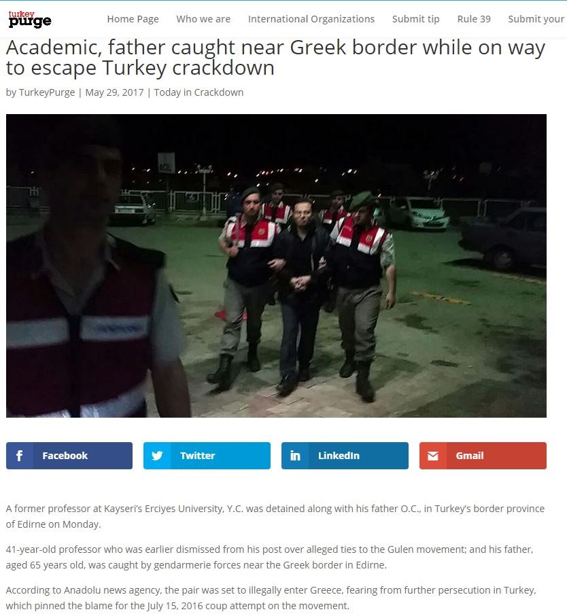Click the Twitter bird icon
Image resolution: width=567 pixels, height=616 pixels.
[157, 456]
